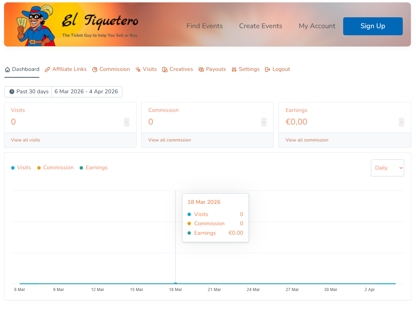Click the 24 Mar axis label
This screenshot has height=310, width=416.
253,290
